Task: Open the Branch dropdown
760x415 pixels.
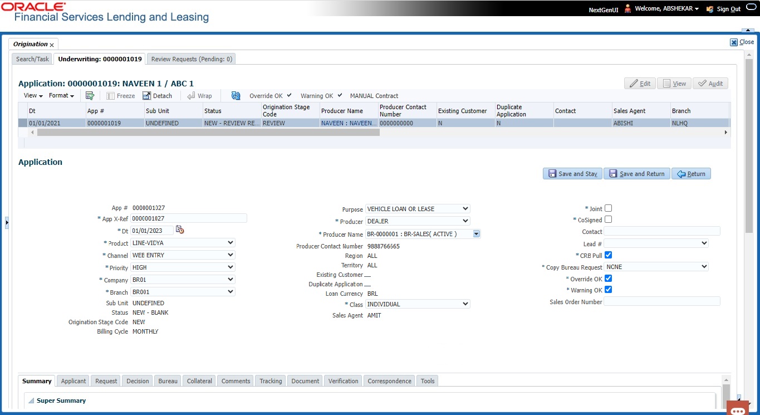Action: [183, 292]
